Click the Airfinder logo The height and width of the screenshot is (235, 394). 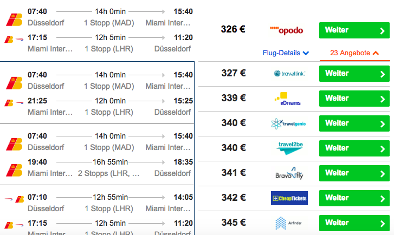[x=288, y=223]
